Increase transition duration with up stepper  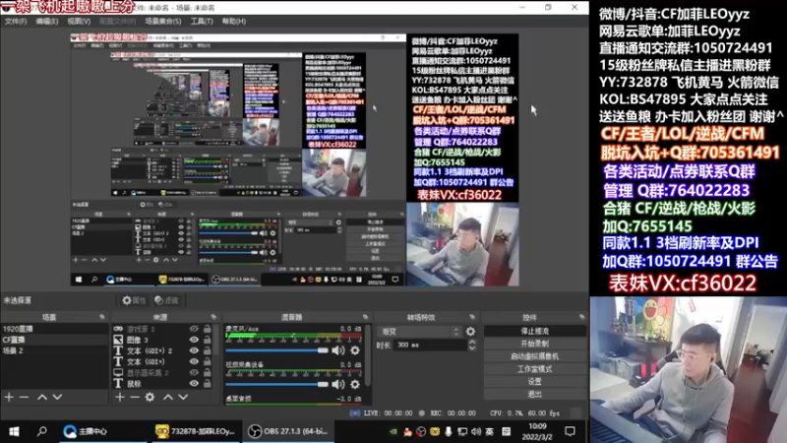(472, 342)
